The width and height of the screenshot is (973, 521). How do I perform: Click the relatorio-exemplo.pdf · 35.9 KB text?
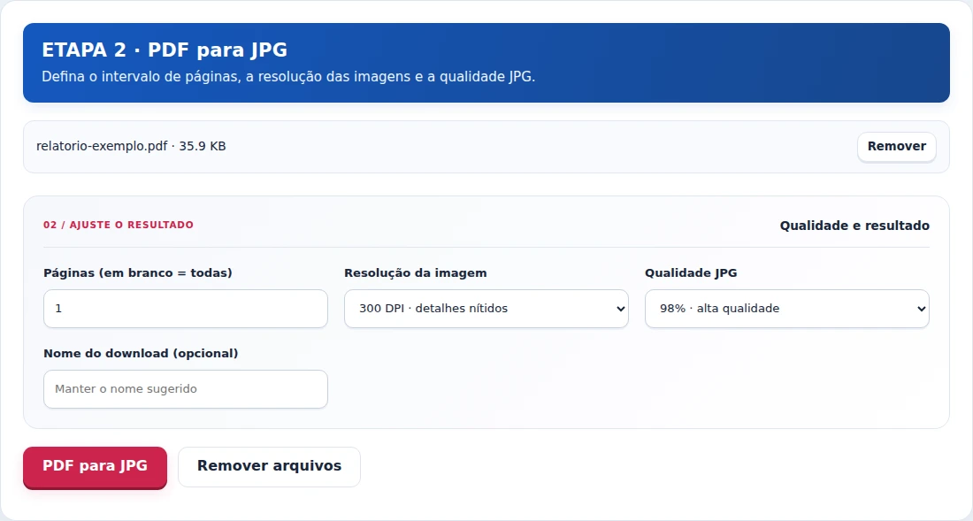click(131, 146)
